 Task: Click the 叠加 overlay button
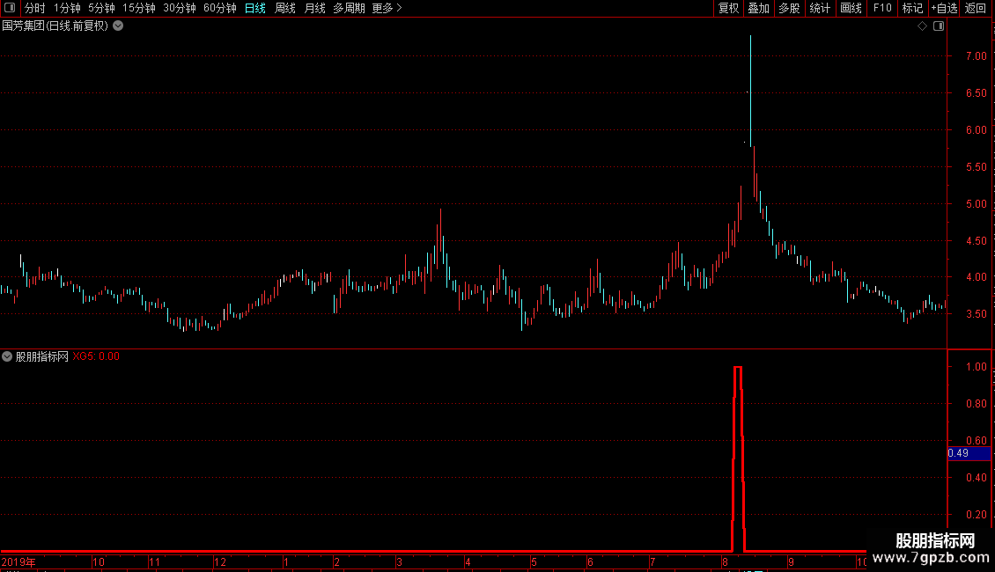[759, 8]
